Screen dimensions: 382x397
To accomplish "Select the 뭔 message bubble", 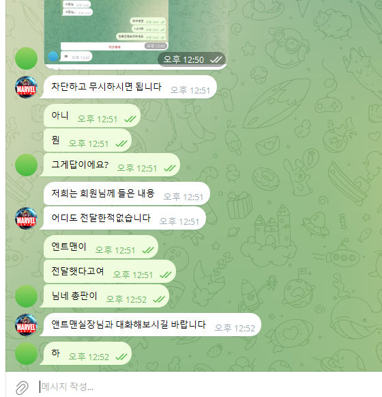I will [x=87, y=140].
